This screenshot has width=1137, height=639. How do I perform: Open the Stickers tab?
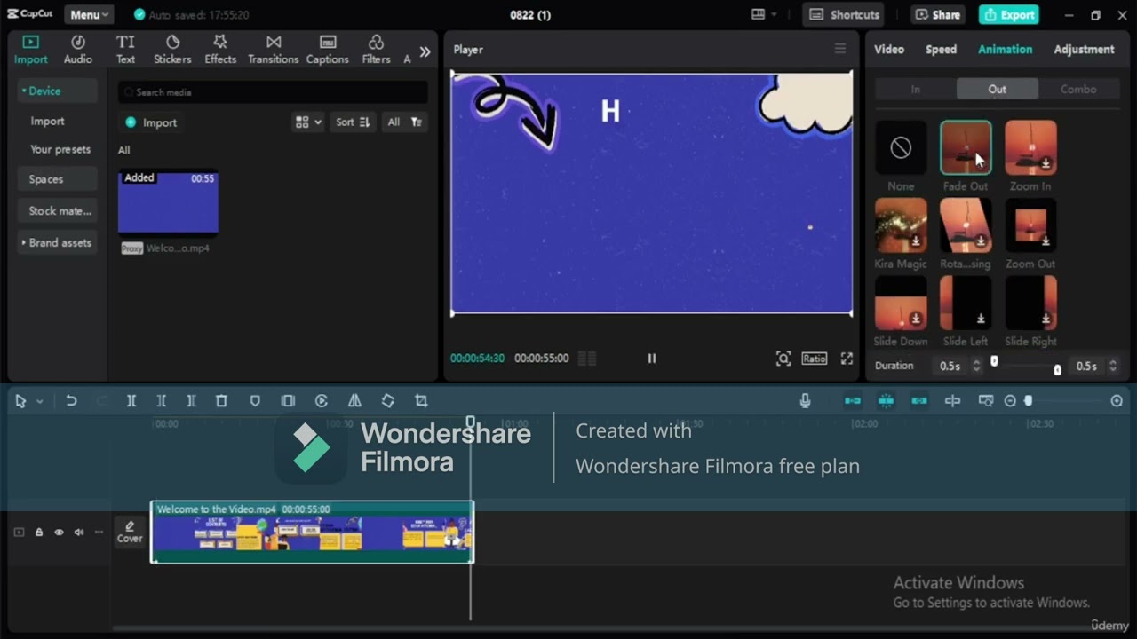[172, 50]
